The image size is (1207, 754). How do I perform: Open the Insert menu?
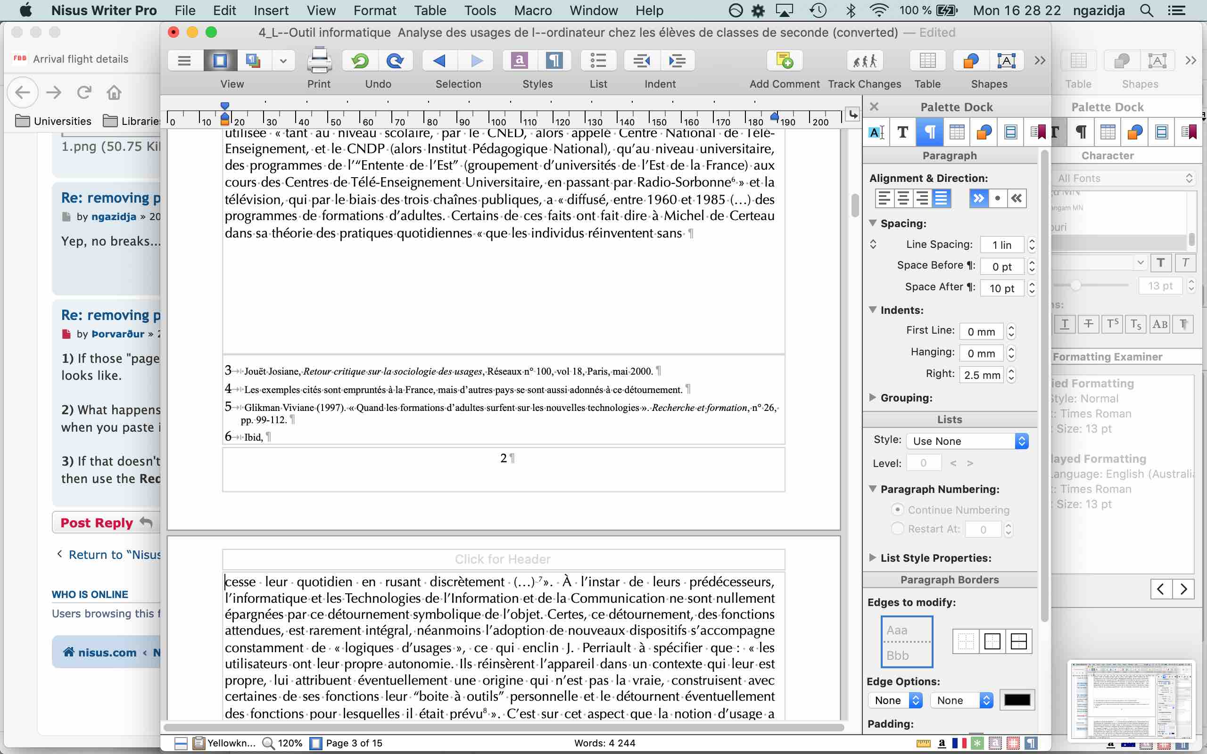[x=271, y=10]
